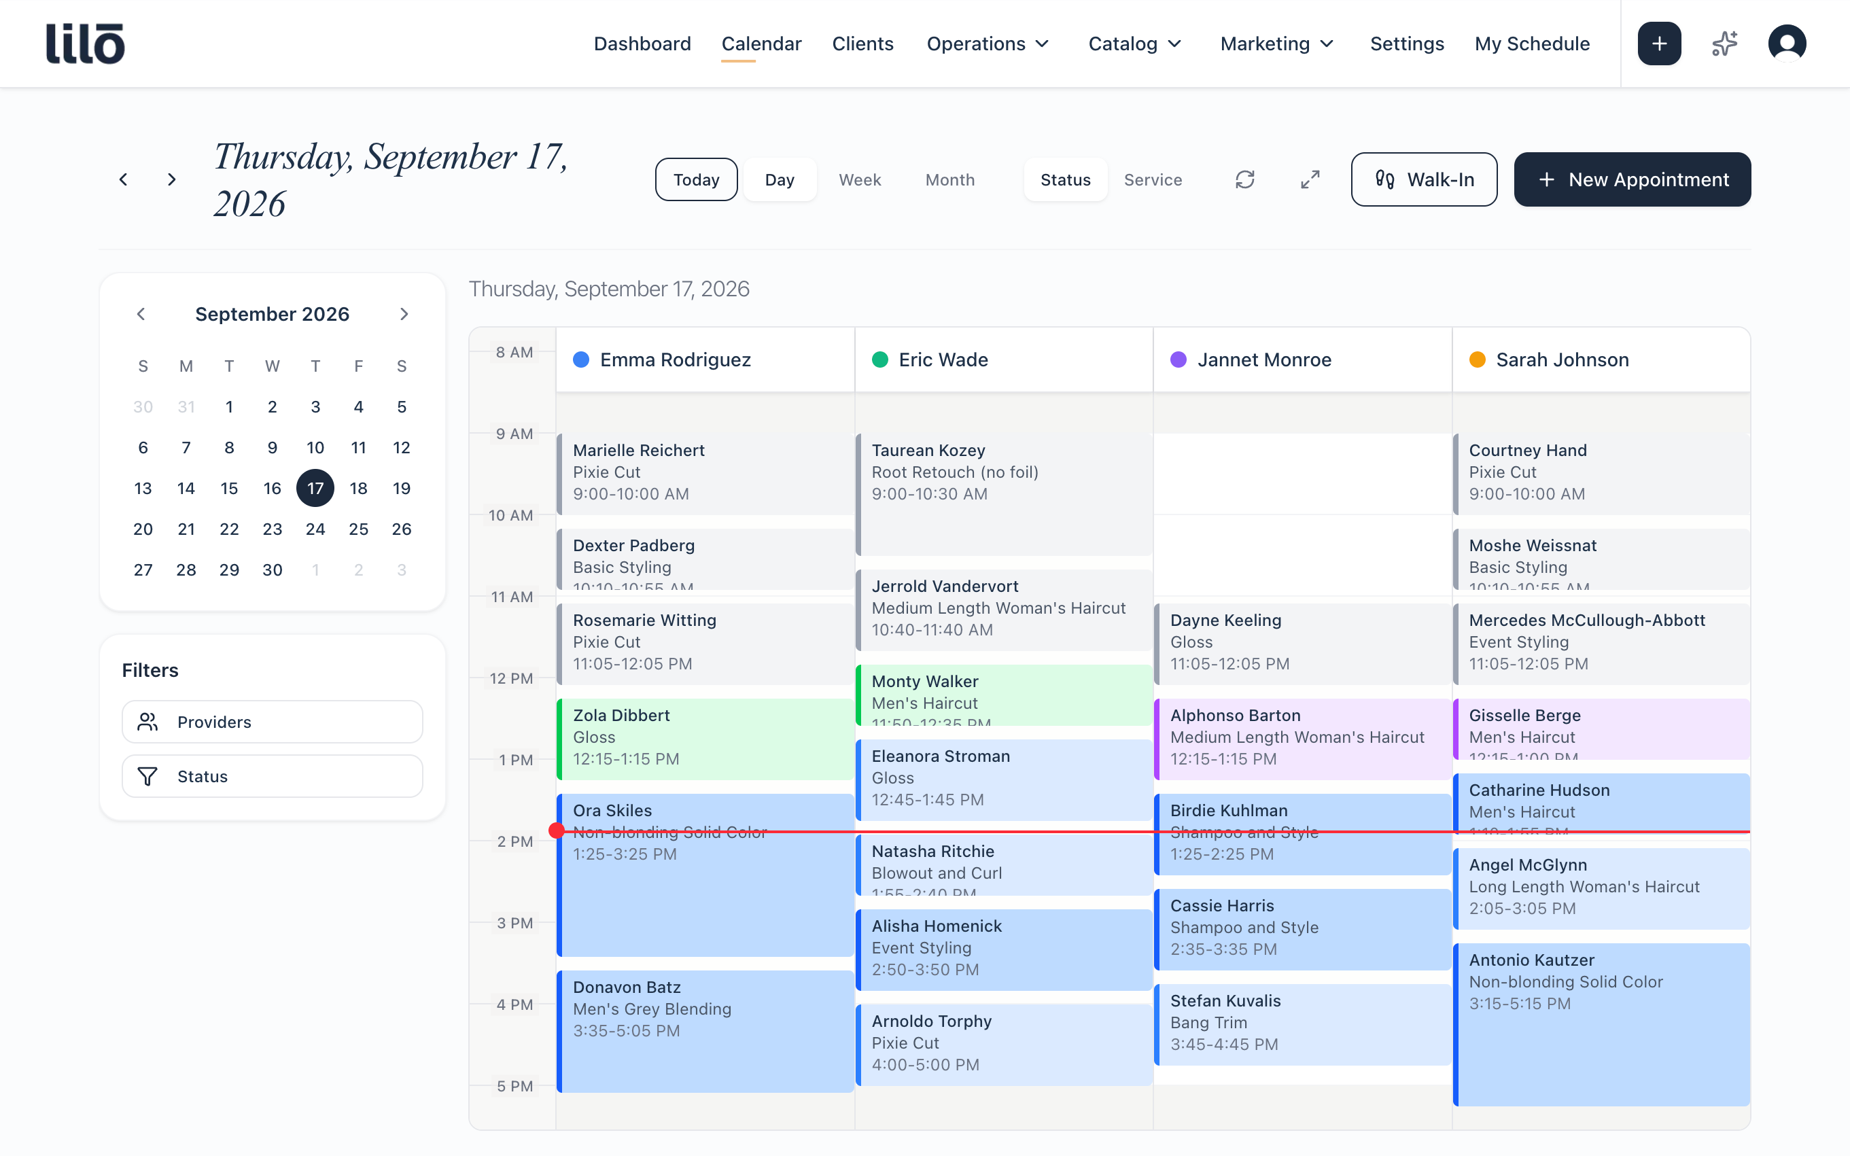Open Stefan Kuvalis Bang Trim appointment
Screen dimensions: 1850x1156
point(1302,1025)
